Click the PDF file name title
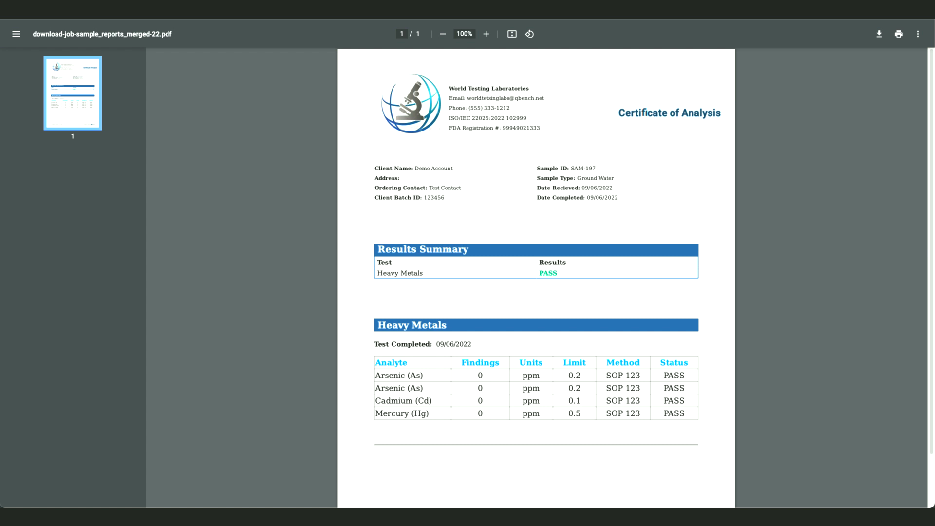Screen dimensions: 935x526 click(x=102, y=34)
